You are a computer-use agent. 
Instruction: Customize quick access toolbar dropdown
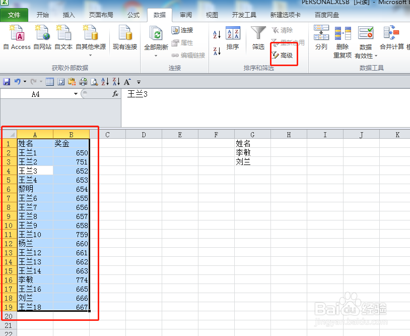coord(139,82)
